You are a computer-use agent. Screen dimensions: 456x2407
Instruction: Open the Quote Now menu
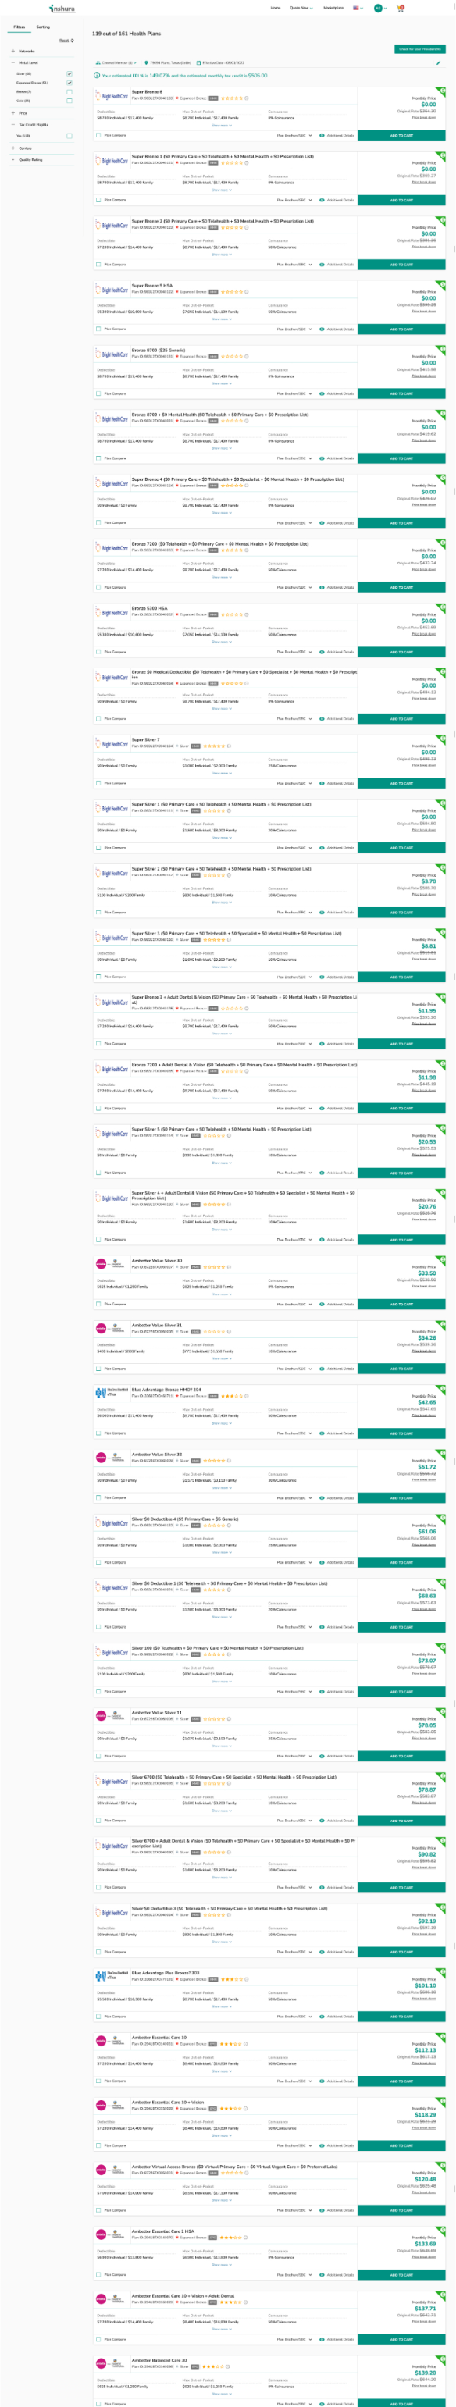tap(301, 8)
